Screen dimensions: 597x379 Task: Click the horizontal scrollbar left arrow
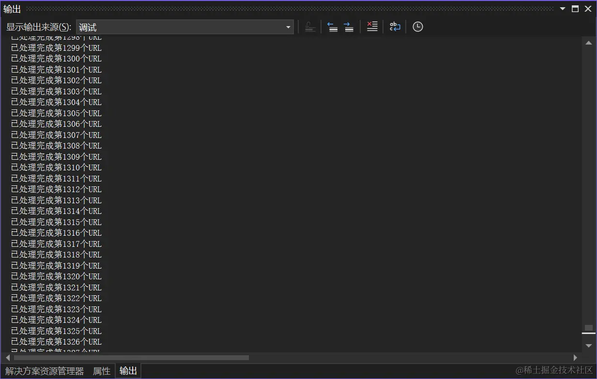[8, 358]
